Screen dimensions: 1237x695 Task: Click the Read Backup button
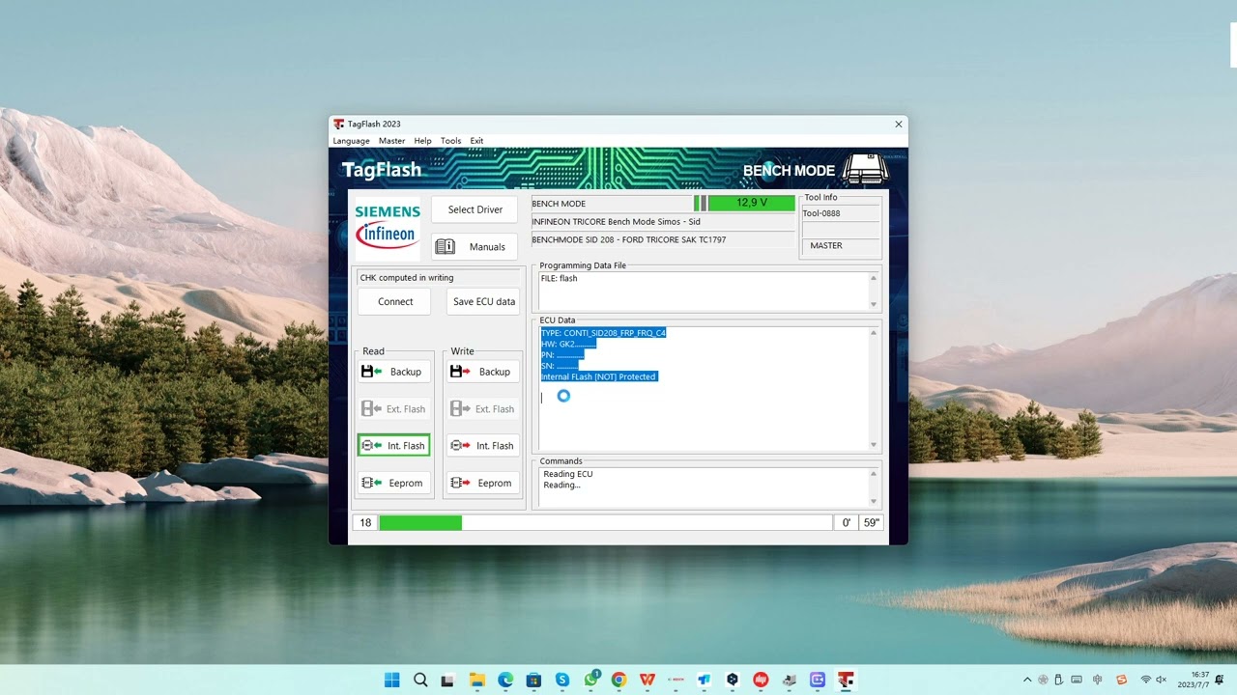click(x=392, y=372)
